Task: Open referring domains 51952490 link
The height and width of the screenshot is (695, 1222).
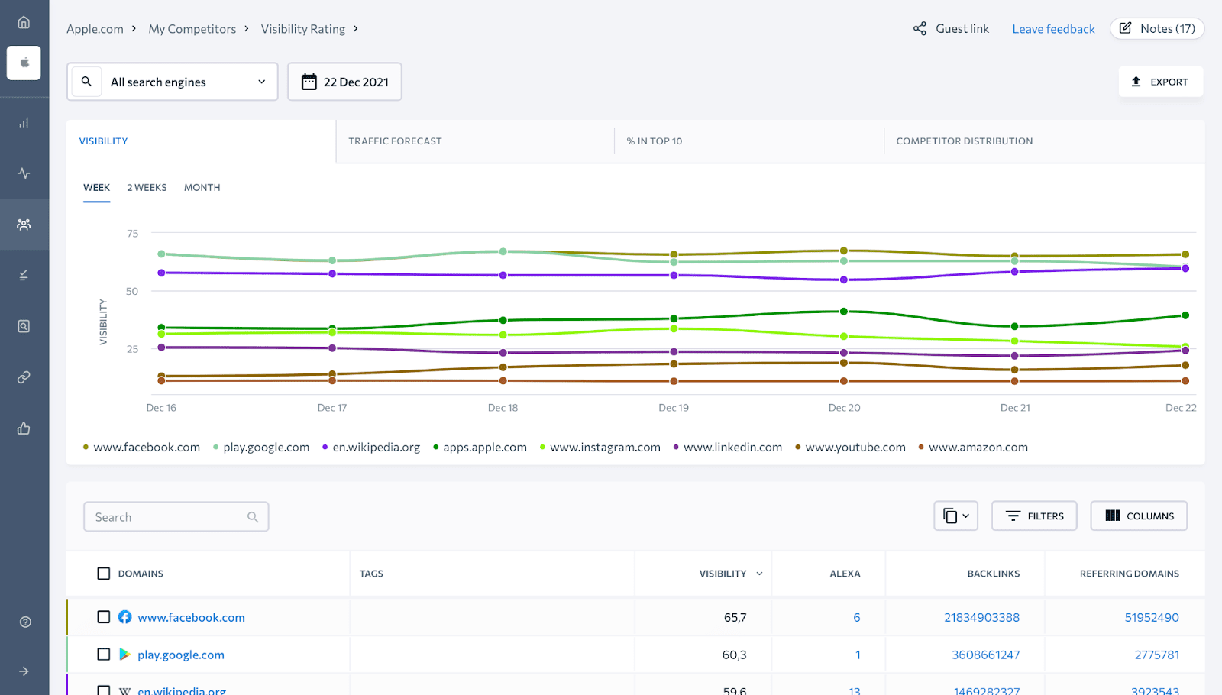Action: (1152, 617)
